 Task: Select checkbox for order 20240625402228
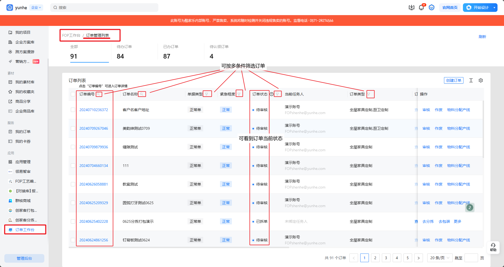pyautogui.click(x=73, y=221)
